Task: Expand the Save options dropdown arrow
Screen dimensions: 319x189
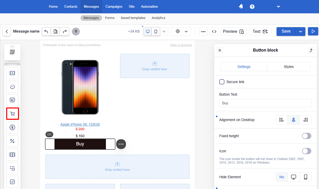Action: tap(300, 32)
